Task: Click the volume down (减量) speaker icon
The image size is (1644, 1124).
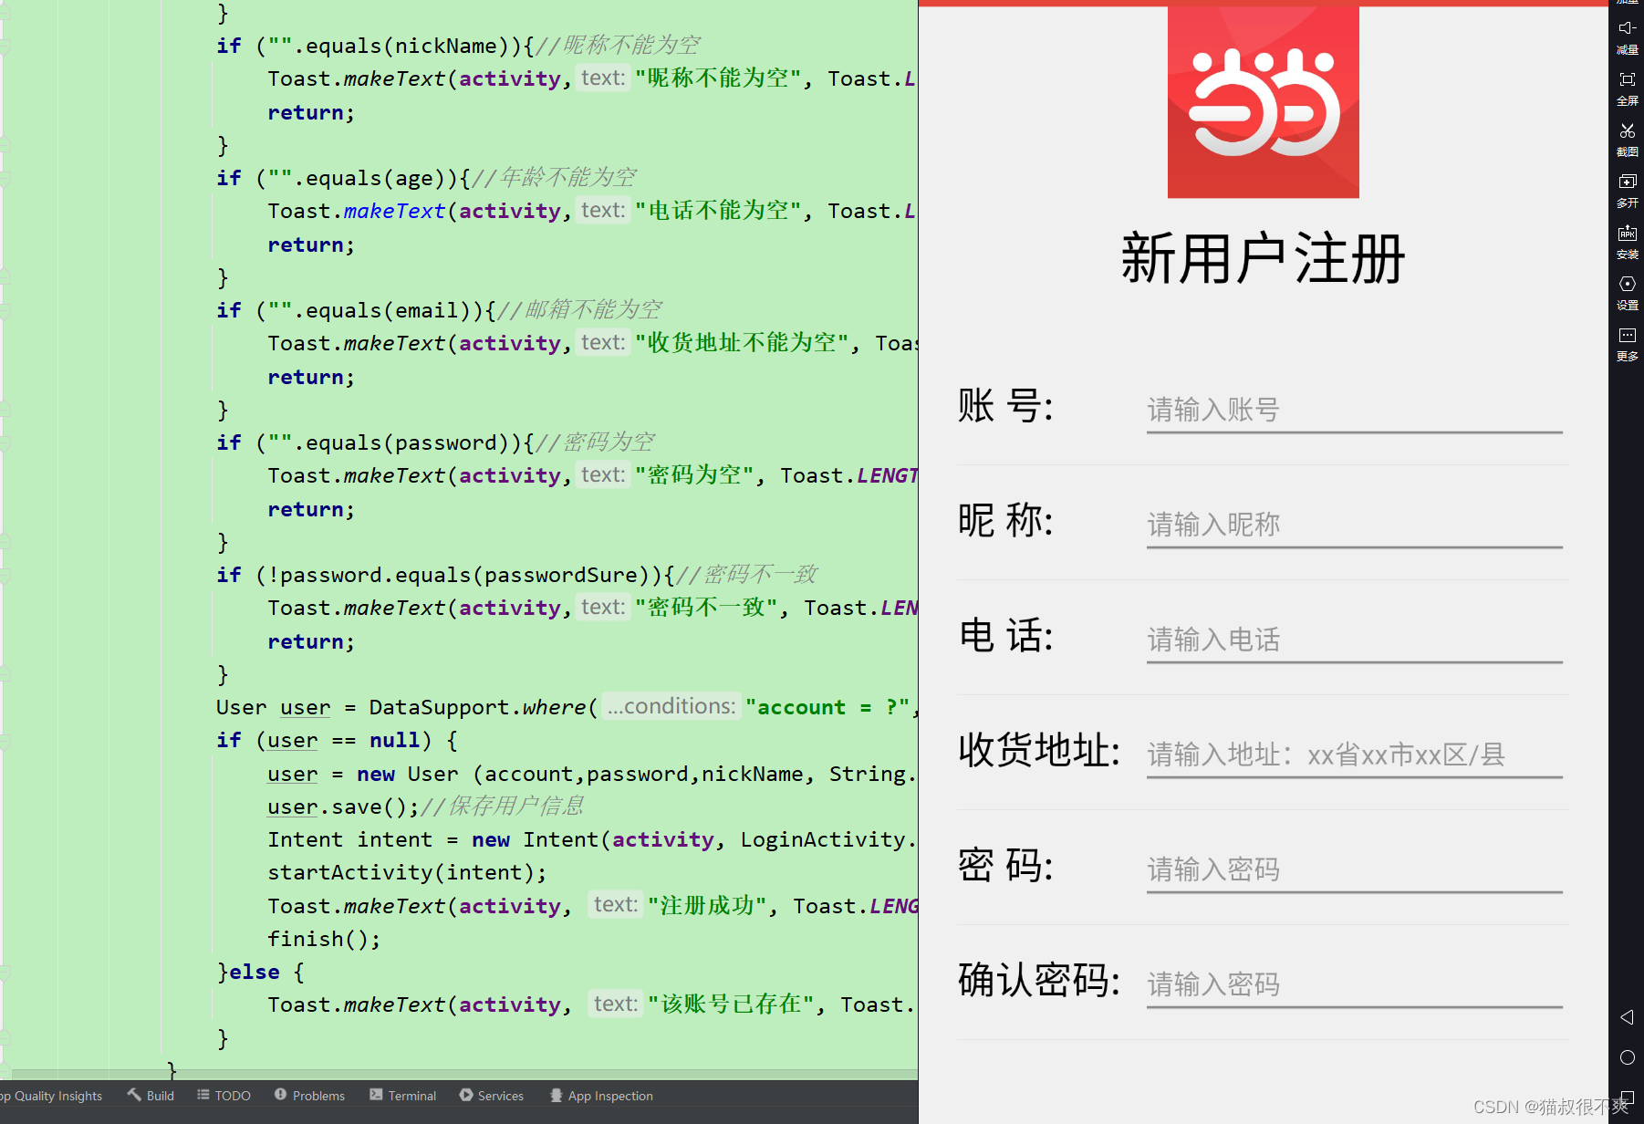Action: pyautogui.click(x=1627, y=28)
